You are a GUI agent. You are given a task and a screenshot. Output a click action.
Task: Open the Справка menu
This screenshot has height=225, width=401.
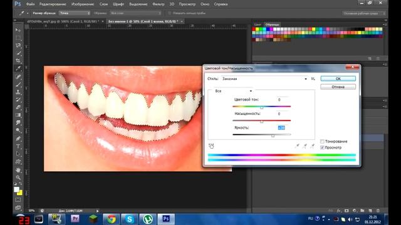tap(221, 4)
